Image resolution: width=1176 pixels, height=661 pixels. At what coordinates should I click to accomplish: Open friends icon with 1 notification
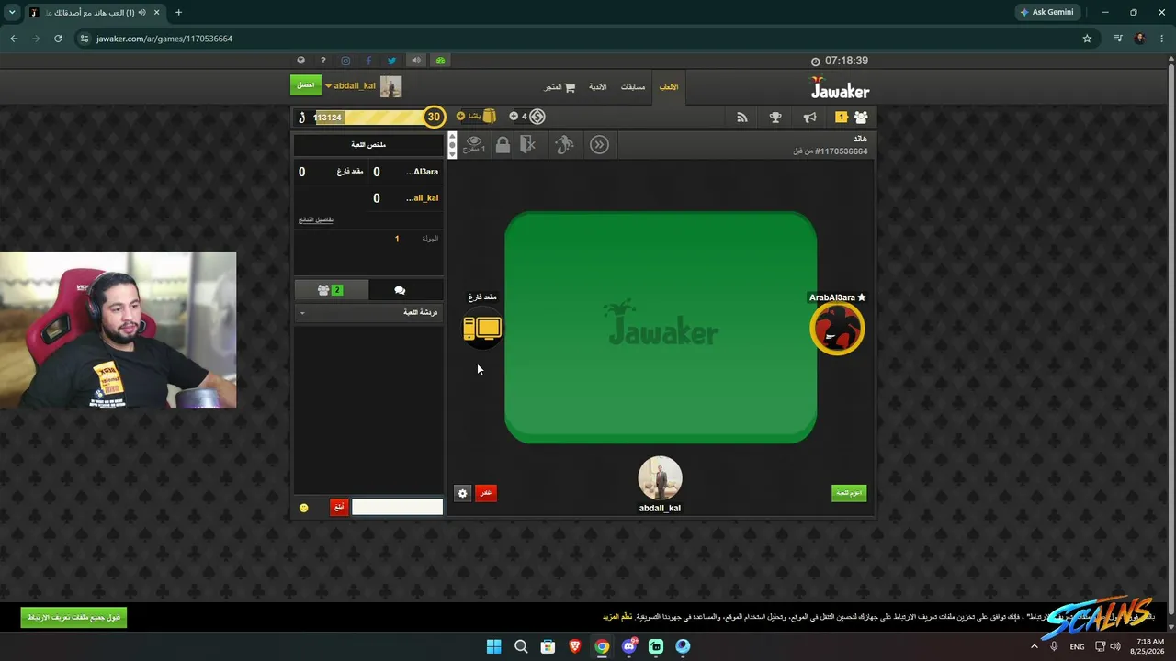[852, 118]
